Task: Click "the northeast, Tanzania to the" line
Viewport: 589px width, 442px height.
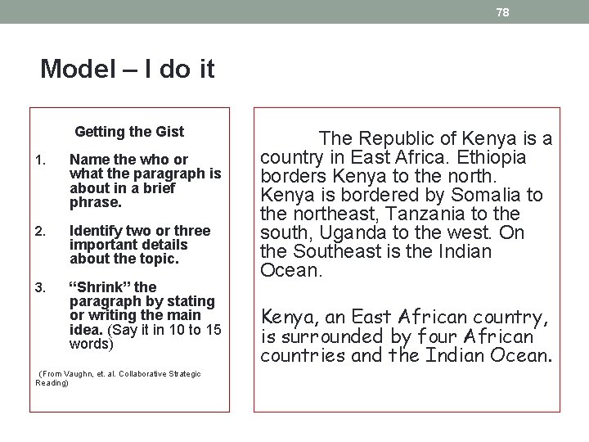Action: [390, 214]
